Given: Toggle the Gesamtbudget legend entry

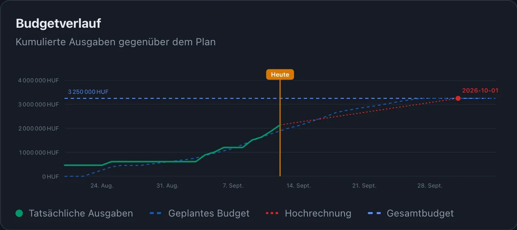Looking at the screenshot, I should point(411,213).
